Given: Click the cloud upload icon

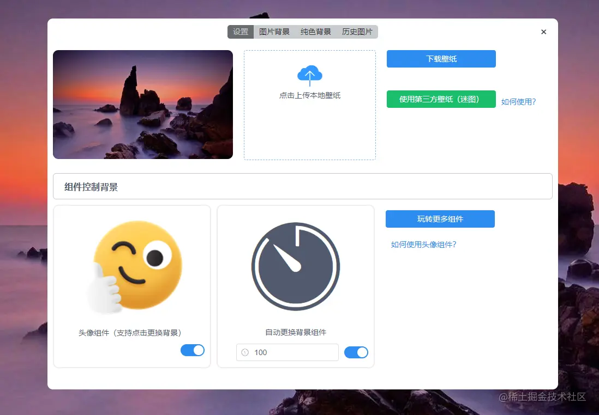Looking at the screenshot, I should pyautogui.click(x=309, y=75).
